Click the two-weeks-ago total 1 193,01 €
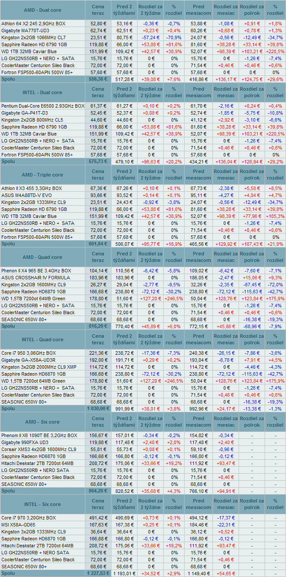 point(124,574)
